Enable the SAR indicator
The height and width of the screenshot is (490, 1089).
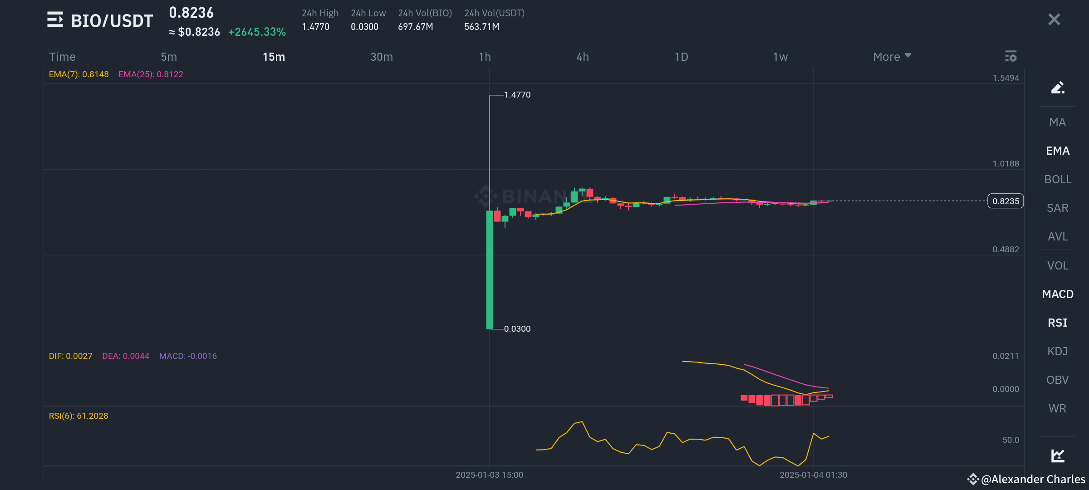[1058, 208]
